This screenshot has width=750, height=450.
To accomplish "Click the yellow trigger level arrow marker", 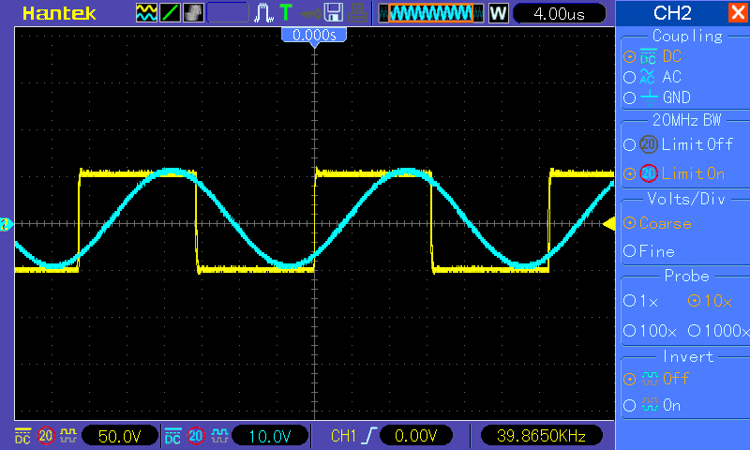I will click(x=607, y=223).
